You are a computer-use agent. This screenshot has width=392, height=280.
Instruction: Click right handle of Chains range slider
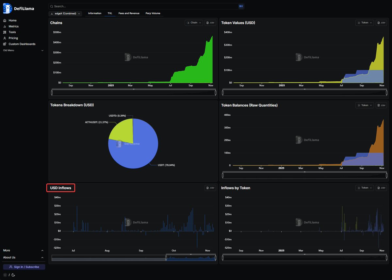click(216, 93)
